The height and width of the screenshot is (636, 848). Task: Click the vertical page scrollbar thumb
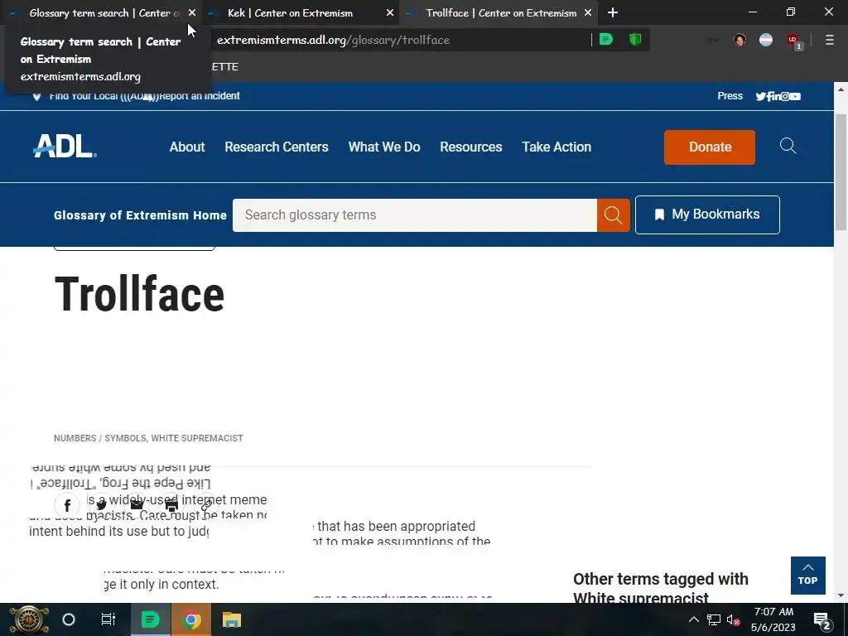click(841, 172)
